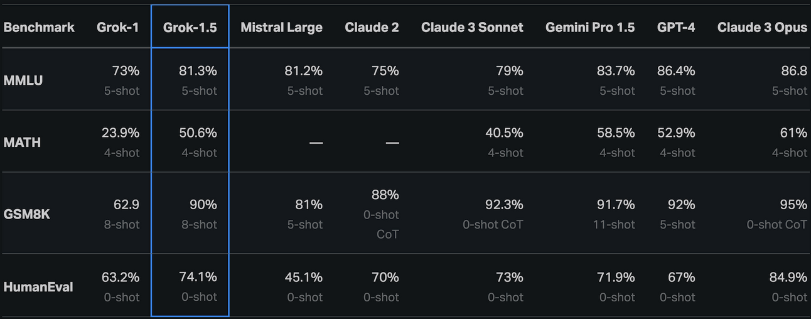Viewport: 811px width, 319px height.
Task: Click Grok-1.5's 81.3% MMLU score
Action: click(198, 71)
